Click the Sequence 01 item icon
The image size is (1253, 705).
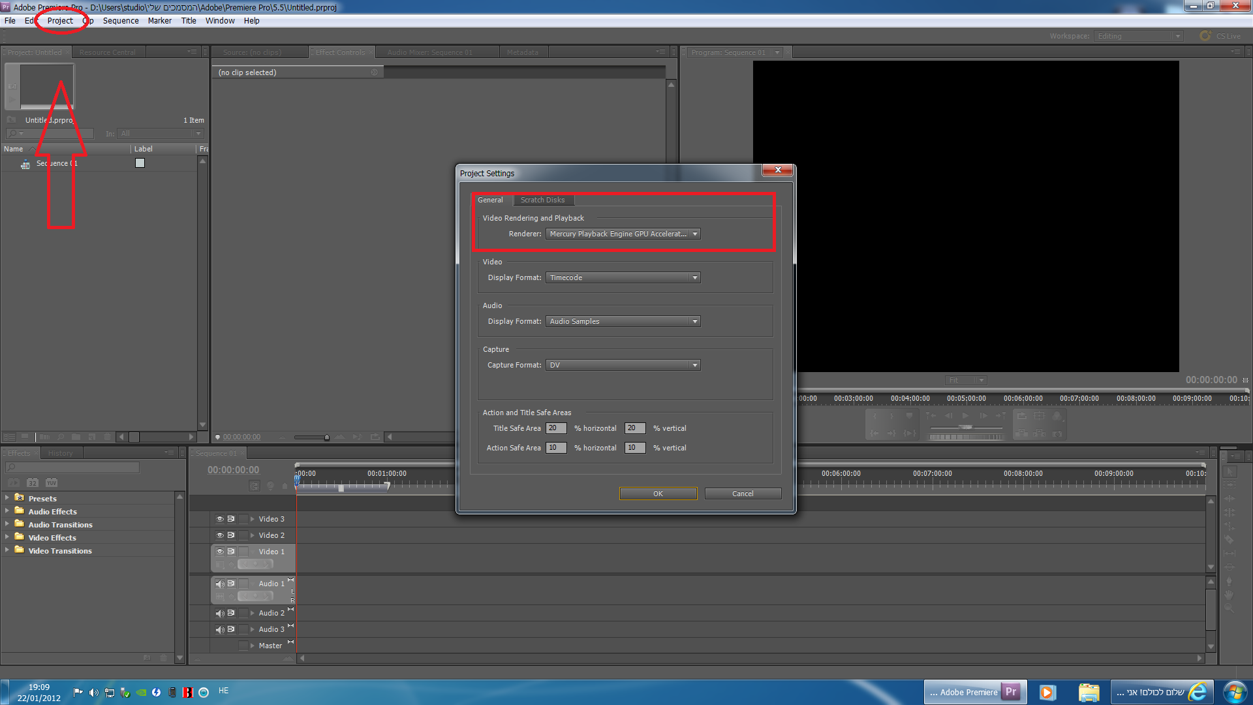25,164
